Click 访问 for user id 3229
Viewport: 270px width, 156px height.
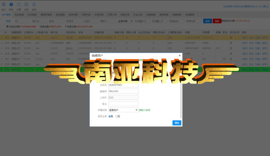(251, 48)
